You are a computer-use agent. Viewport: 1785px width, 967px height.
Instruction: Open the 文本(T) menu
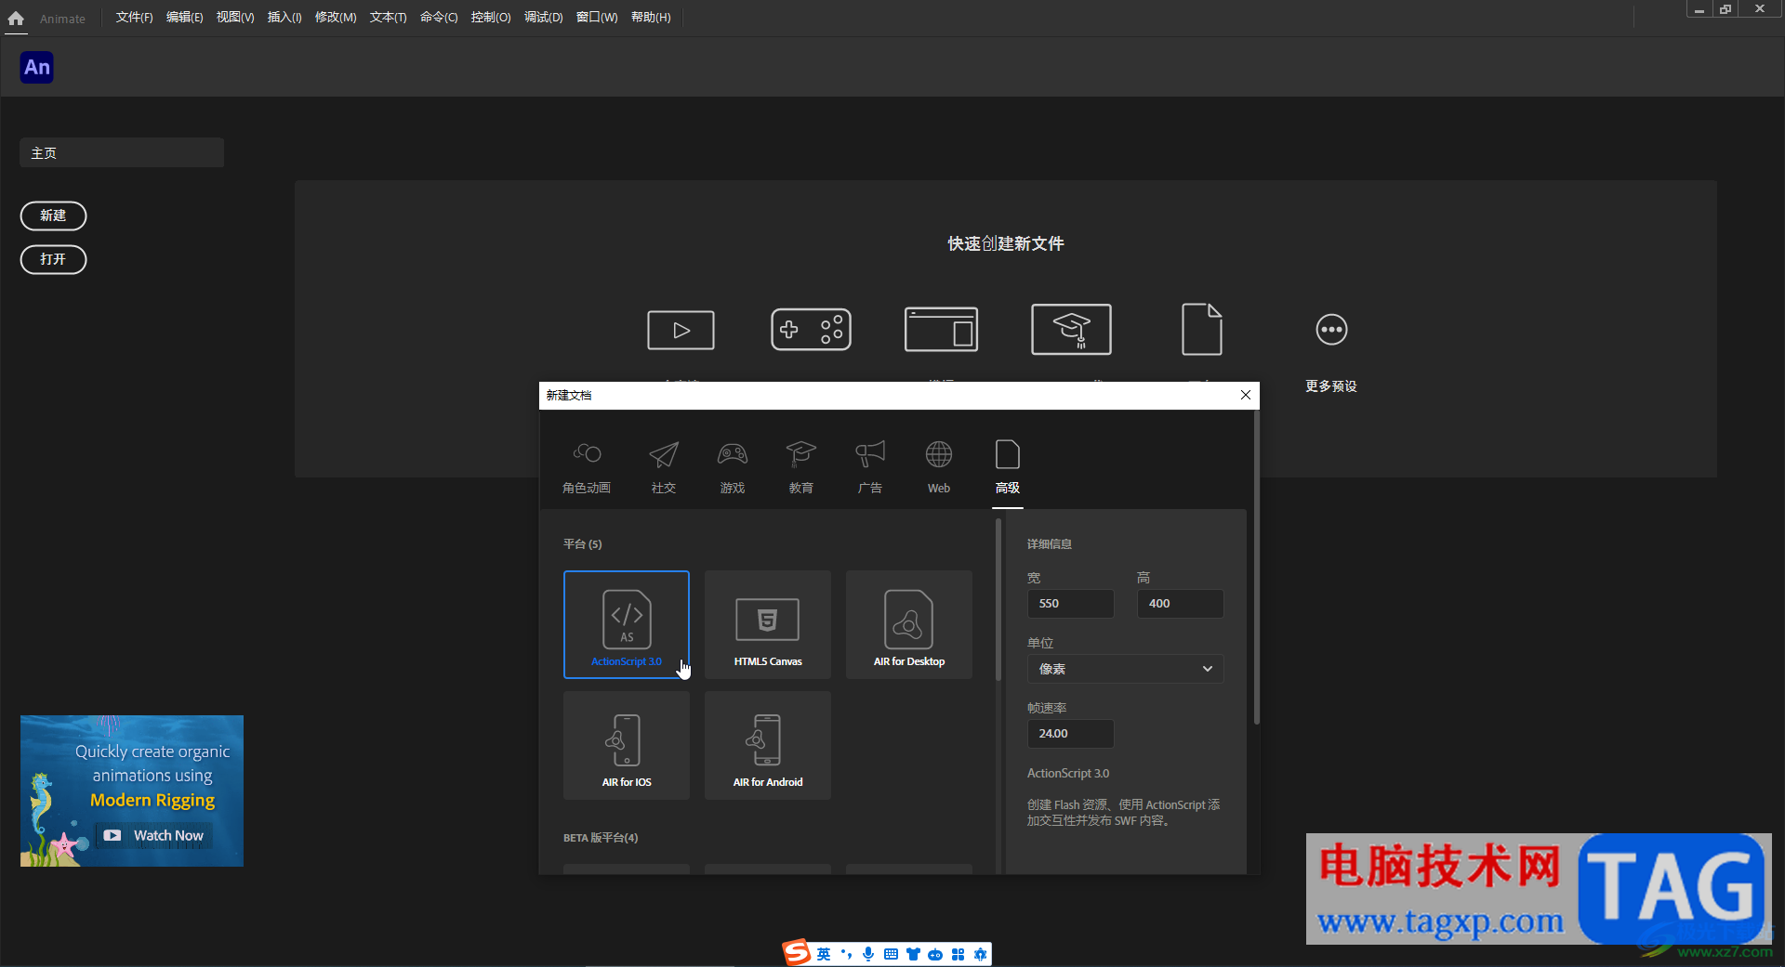coord(388,18)
